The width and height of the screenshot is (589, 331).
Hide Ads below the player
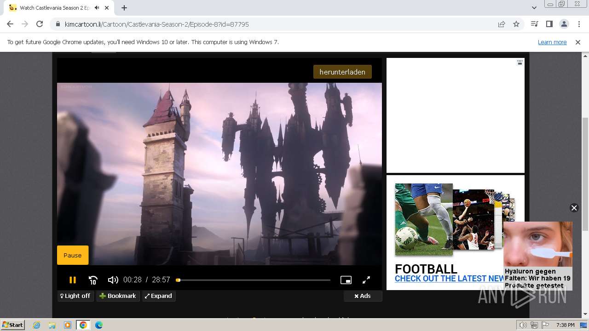(x=363, y=296)
